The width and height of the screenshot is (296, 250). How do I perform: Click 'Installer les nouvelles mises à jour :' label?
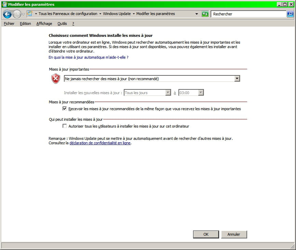point(93,93)
